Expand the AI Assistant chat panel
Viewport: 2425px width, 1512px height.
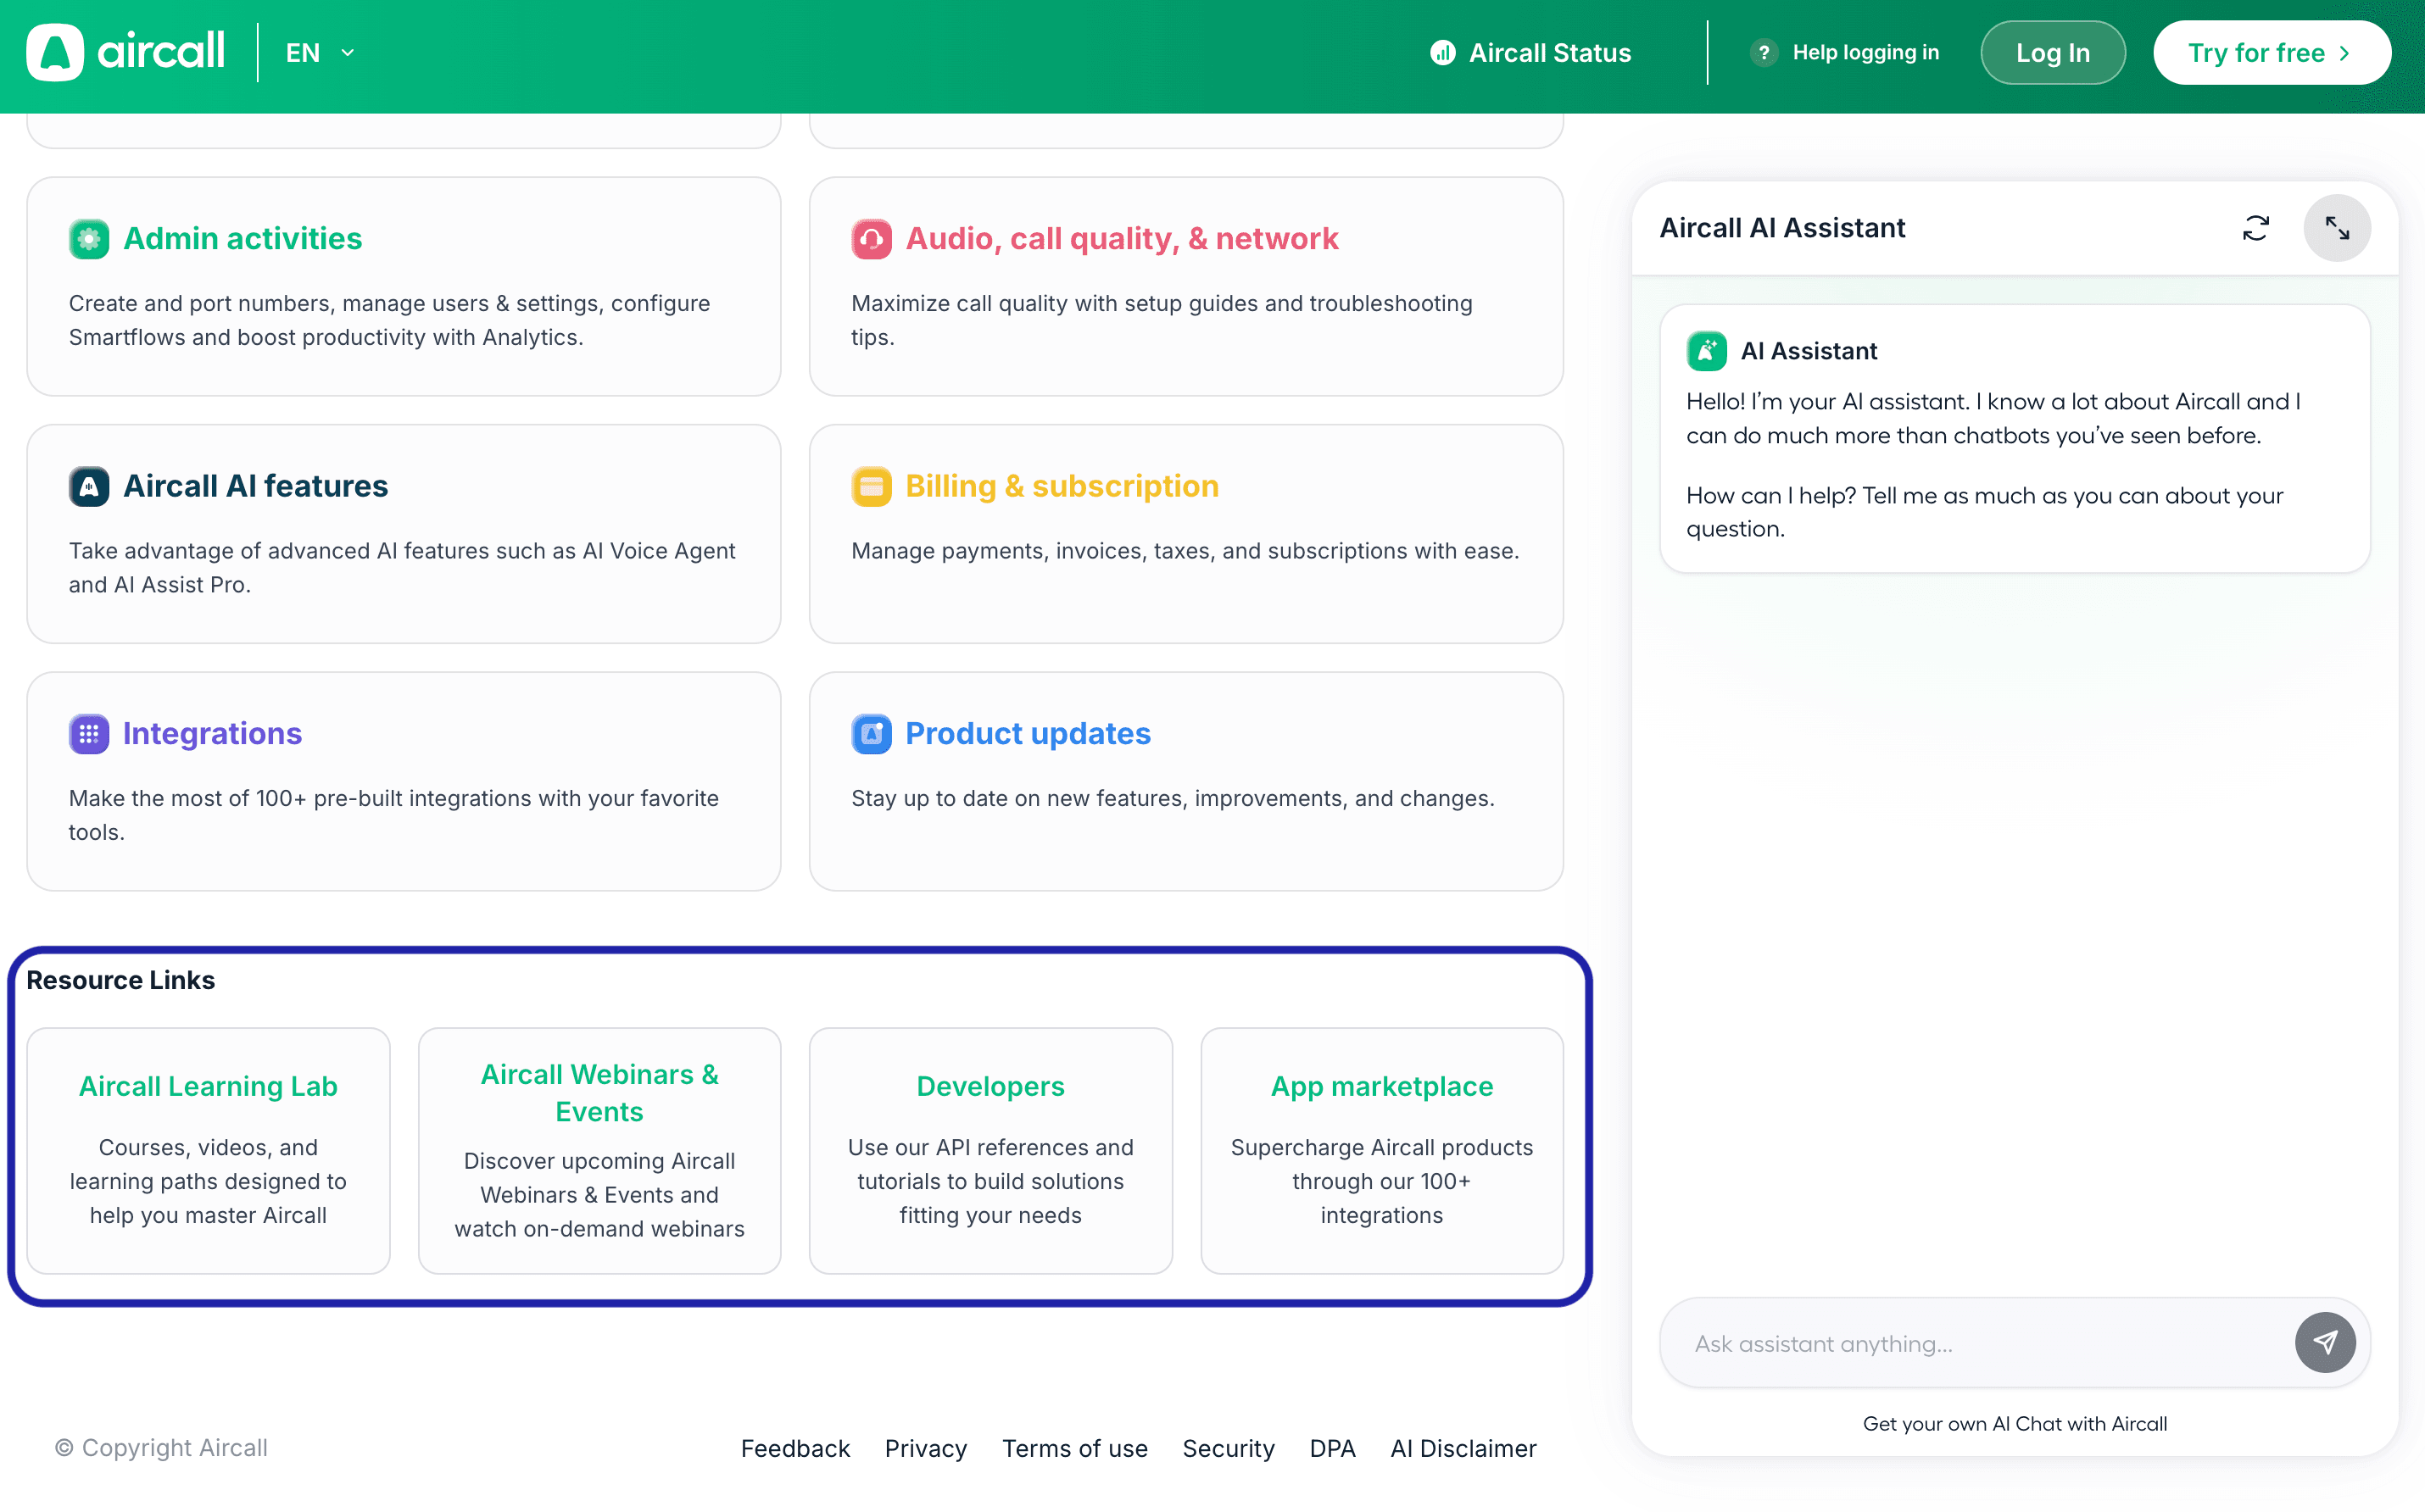point(2336,228)
